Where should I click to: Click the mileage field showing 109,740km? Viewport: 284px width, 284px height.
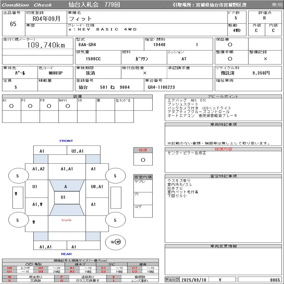click(46, 45)
